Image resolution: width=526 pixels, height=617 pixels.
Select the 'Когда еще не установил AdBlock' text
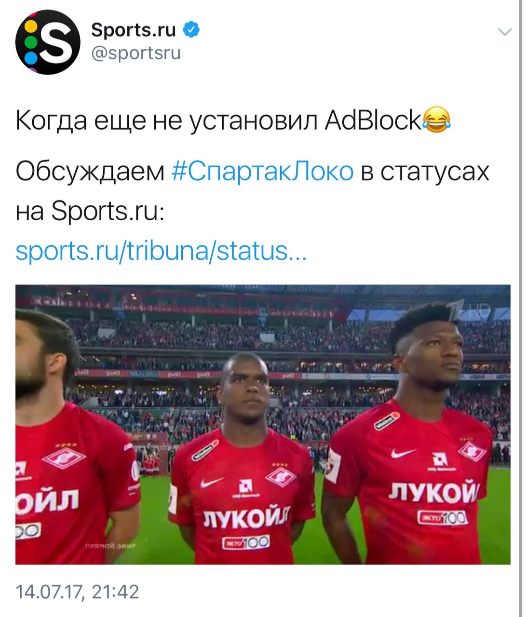[x=218, y=120]
